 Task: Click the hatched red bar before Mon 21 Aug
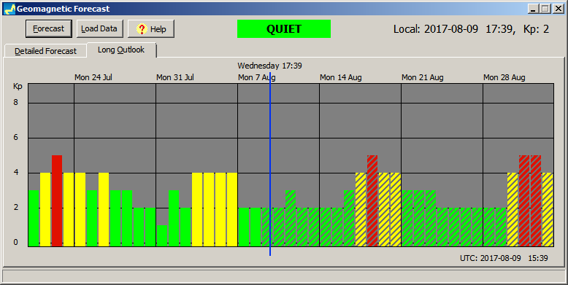coord(372,201)
